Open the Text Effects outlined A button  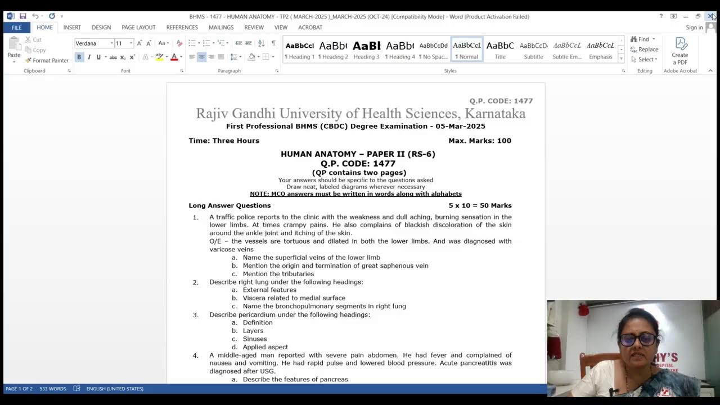point(146,57)
